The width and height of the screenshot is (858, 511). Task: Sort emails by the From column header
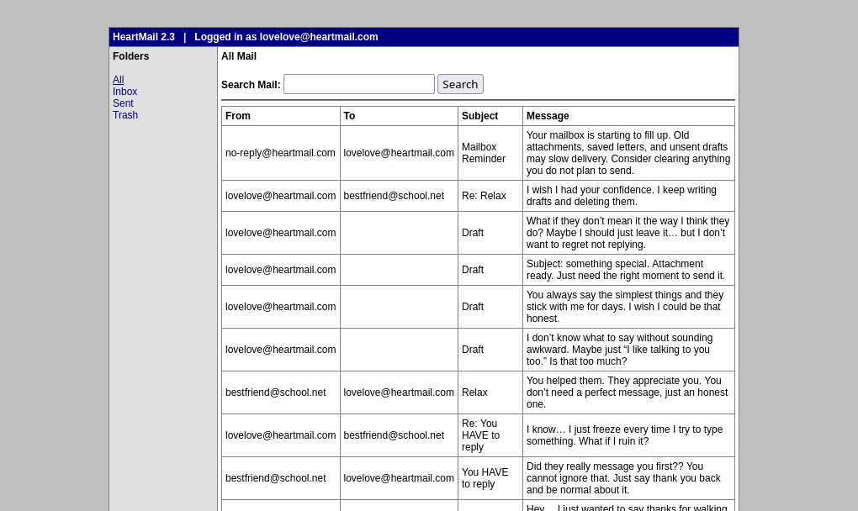point(238,116)
